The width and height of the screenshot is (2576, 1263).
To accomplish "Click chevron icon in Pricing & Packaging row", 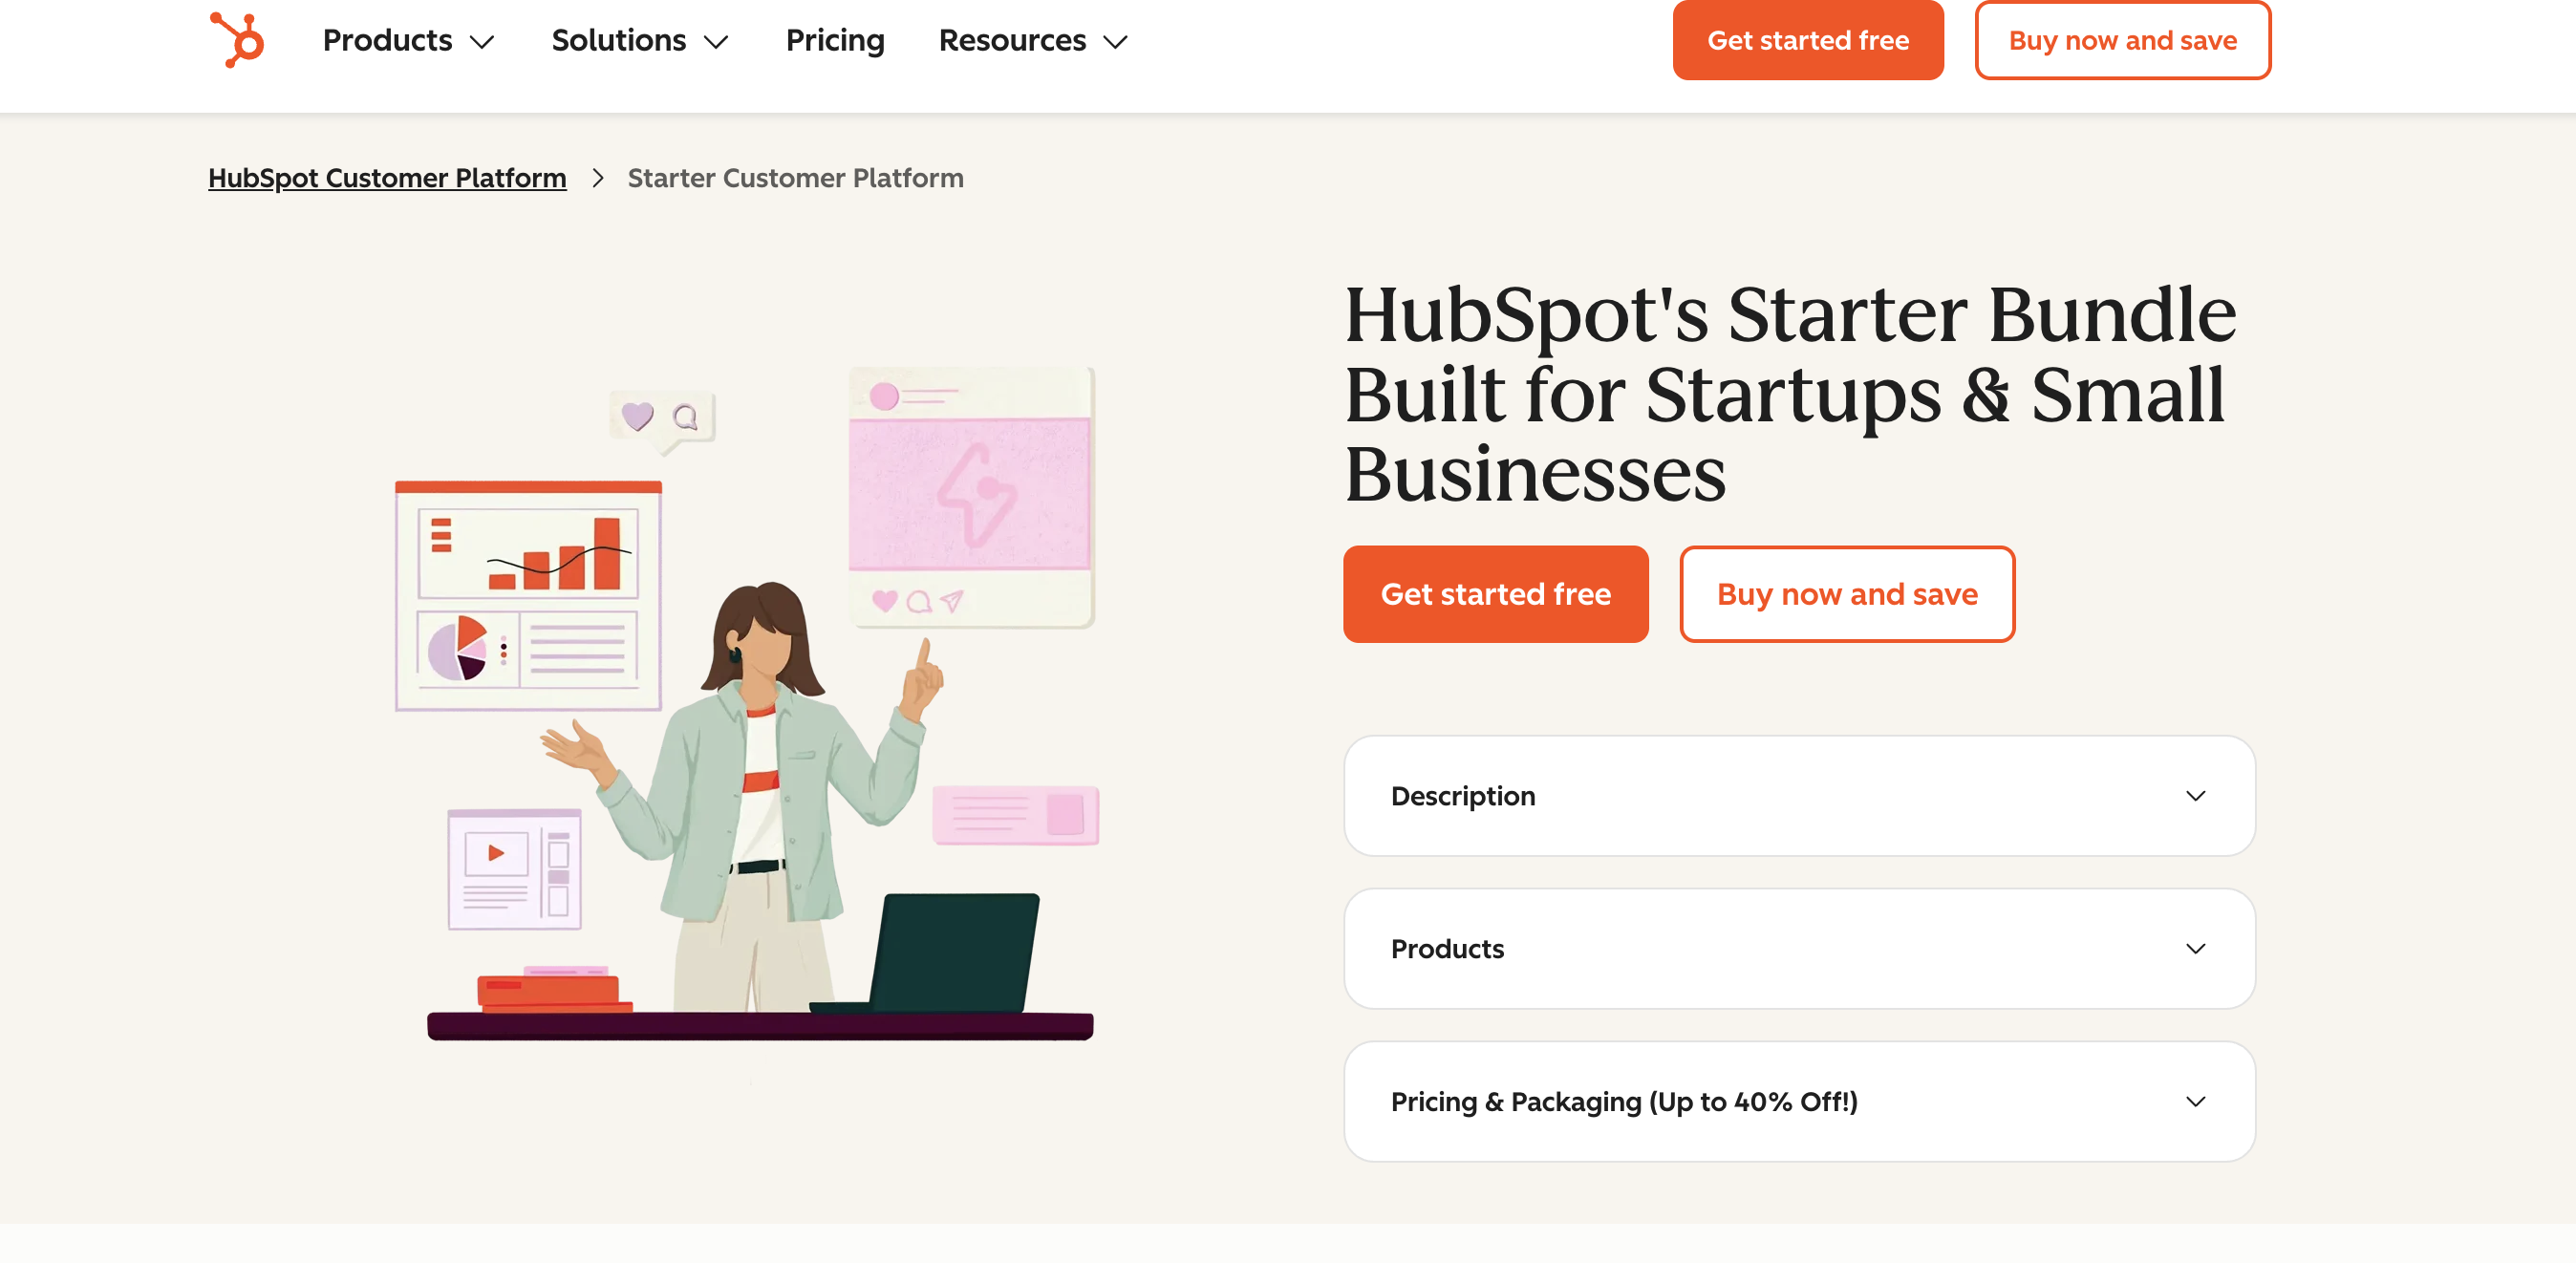I will 2195,1102.
